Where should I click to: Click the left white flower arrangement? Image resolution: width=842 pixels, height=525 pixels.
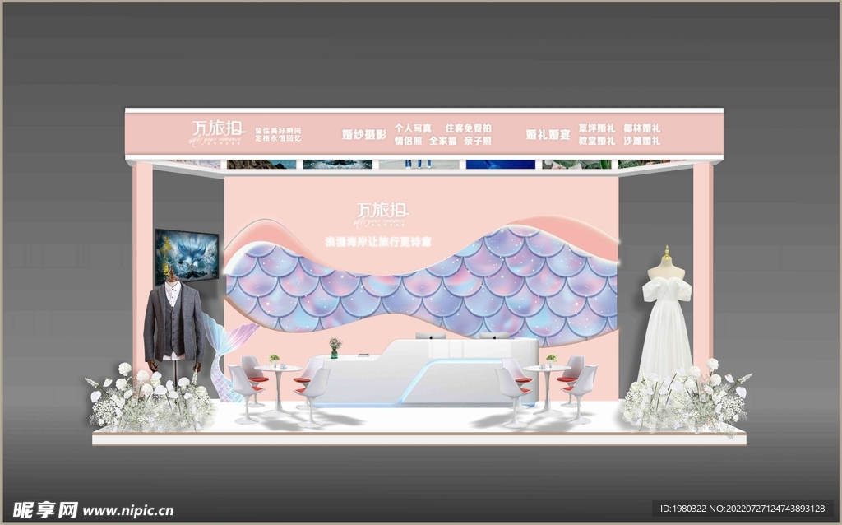coord(148,399)
